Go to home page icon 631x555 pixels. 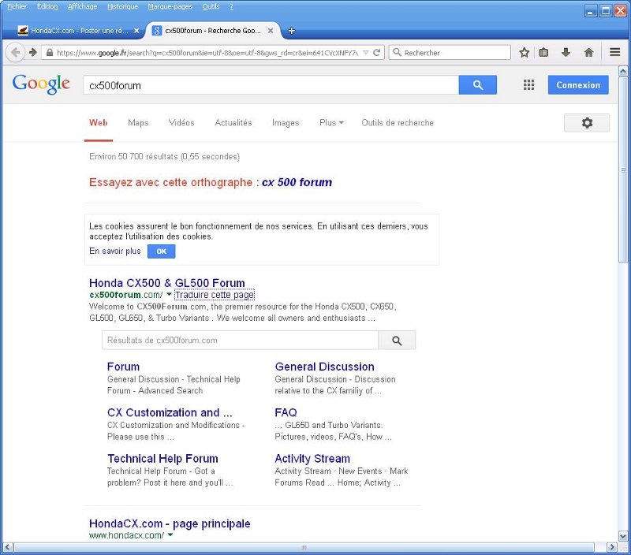pos(588,52)
